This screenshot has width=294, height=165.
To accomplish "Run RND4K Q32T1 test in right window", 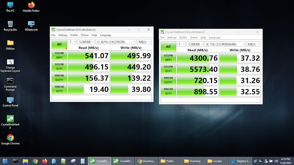I will point(168,80).
